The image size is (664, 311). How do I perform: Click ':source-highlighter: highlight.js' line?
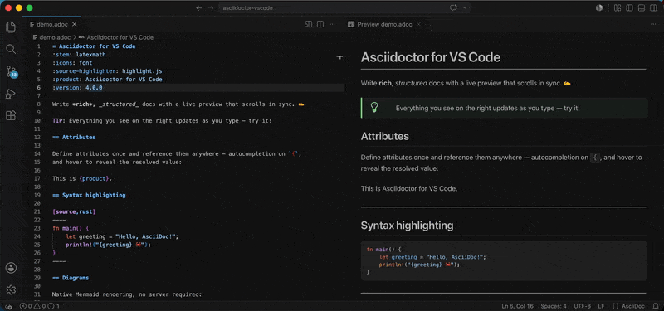click(x=108, y=71)
